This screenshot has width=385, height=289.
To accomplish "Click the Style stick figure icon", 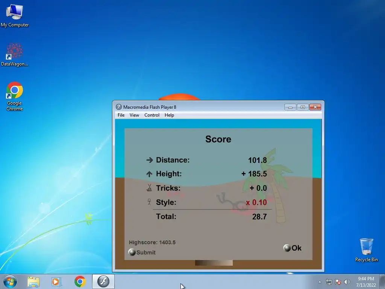I will click(x=149, y=202).
